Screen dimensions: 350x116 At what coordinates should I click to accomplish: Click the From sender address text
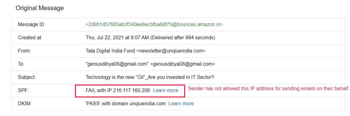coord(171,51)
